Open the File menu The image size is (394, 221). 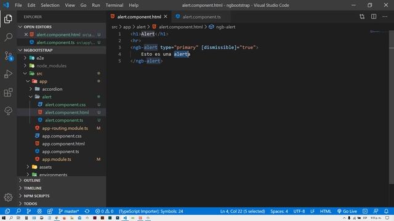click(18, 5)
